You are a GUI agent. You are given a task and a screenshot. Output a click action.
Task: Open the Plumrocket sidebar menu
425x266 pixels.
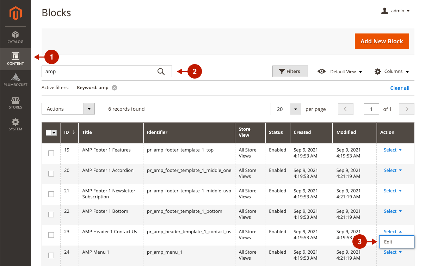pos(16,80)
